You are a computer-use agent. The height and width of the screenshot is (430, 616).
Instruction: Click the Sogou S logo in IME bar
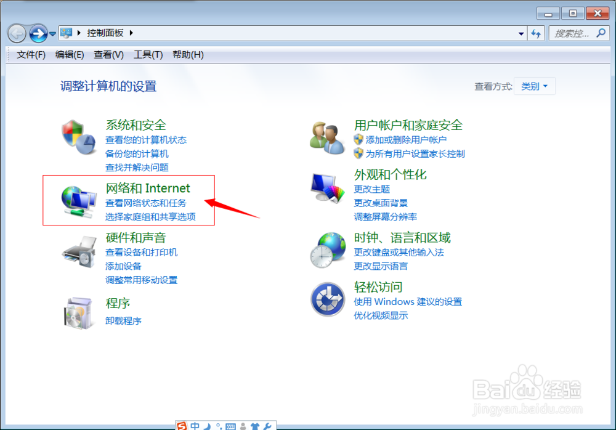tap(182, 426)
